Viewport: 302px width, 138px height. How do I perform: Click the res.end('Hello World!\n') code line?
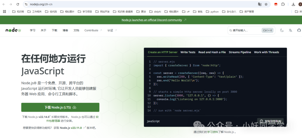pos(178,80)
